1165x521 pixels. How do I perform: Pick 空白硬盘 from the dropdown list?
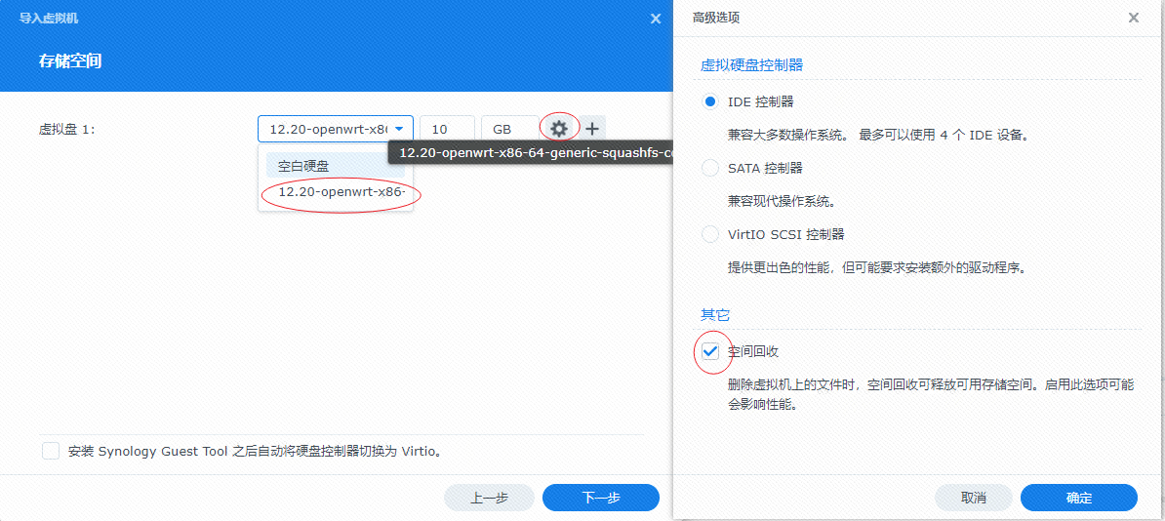pos(335,166)
